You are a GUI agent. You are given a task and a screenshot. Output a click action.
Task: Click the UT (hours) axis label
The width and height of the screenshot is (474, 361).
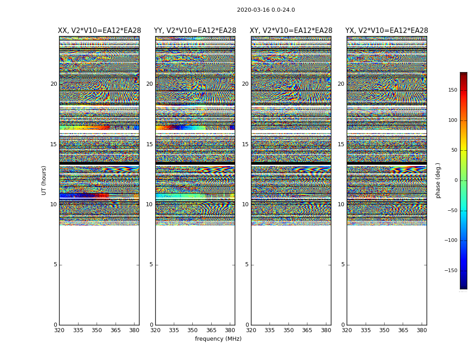click(44, 180)
